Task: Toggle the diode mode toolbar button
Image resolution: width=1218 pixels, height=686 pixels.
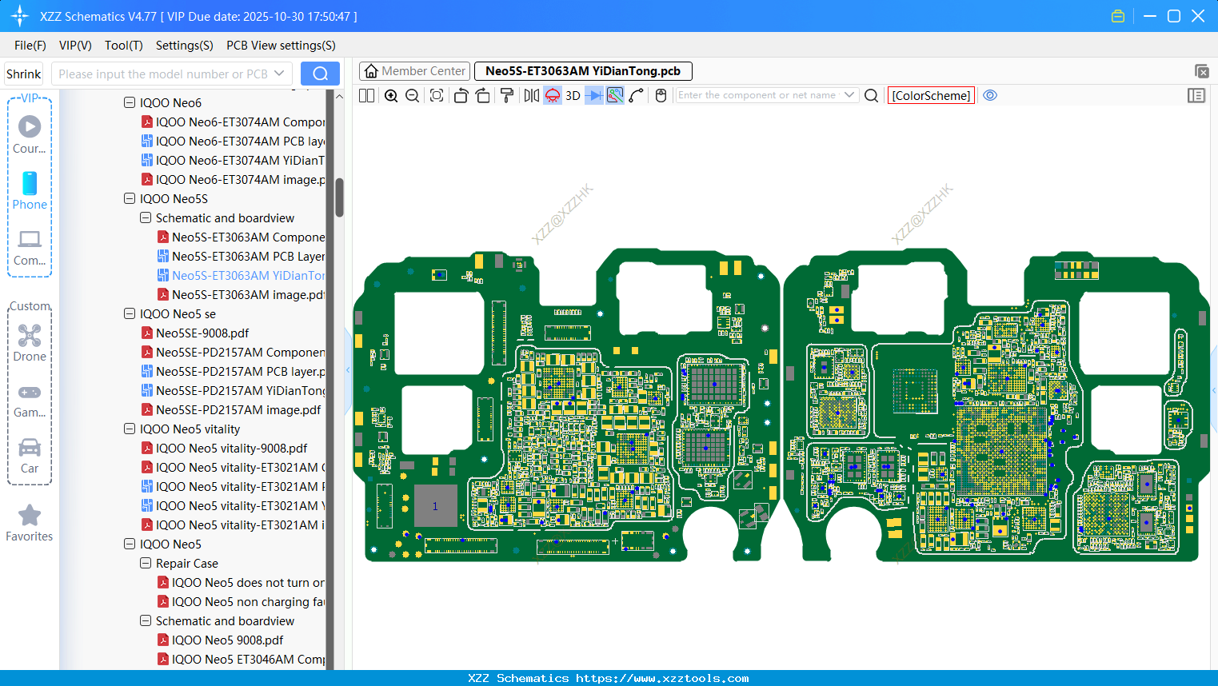Action: pyautogui.click(x=593, y=96)
